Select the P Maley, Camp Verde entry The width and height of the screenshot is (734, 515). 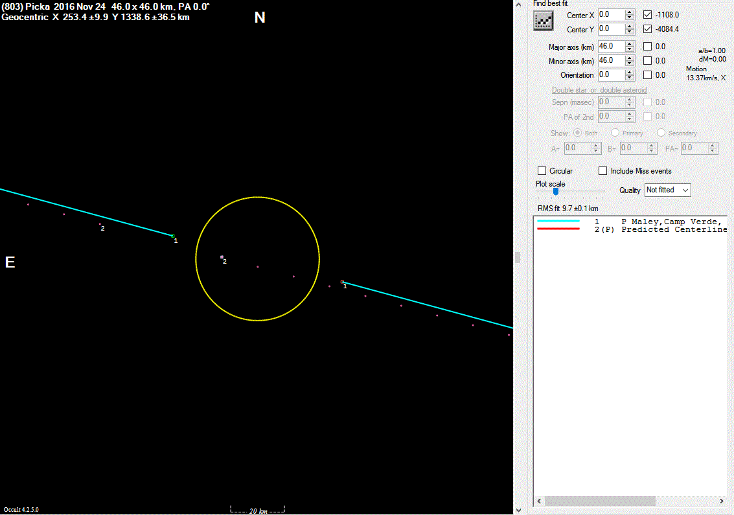(632, 222)
